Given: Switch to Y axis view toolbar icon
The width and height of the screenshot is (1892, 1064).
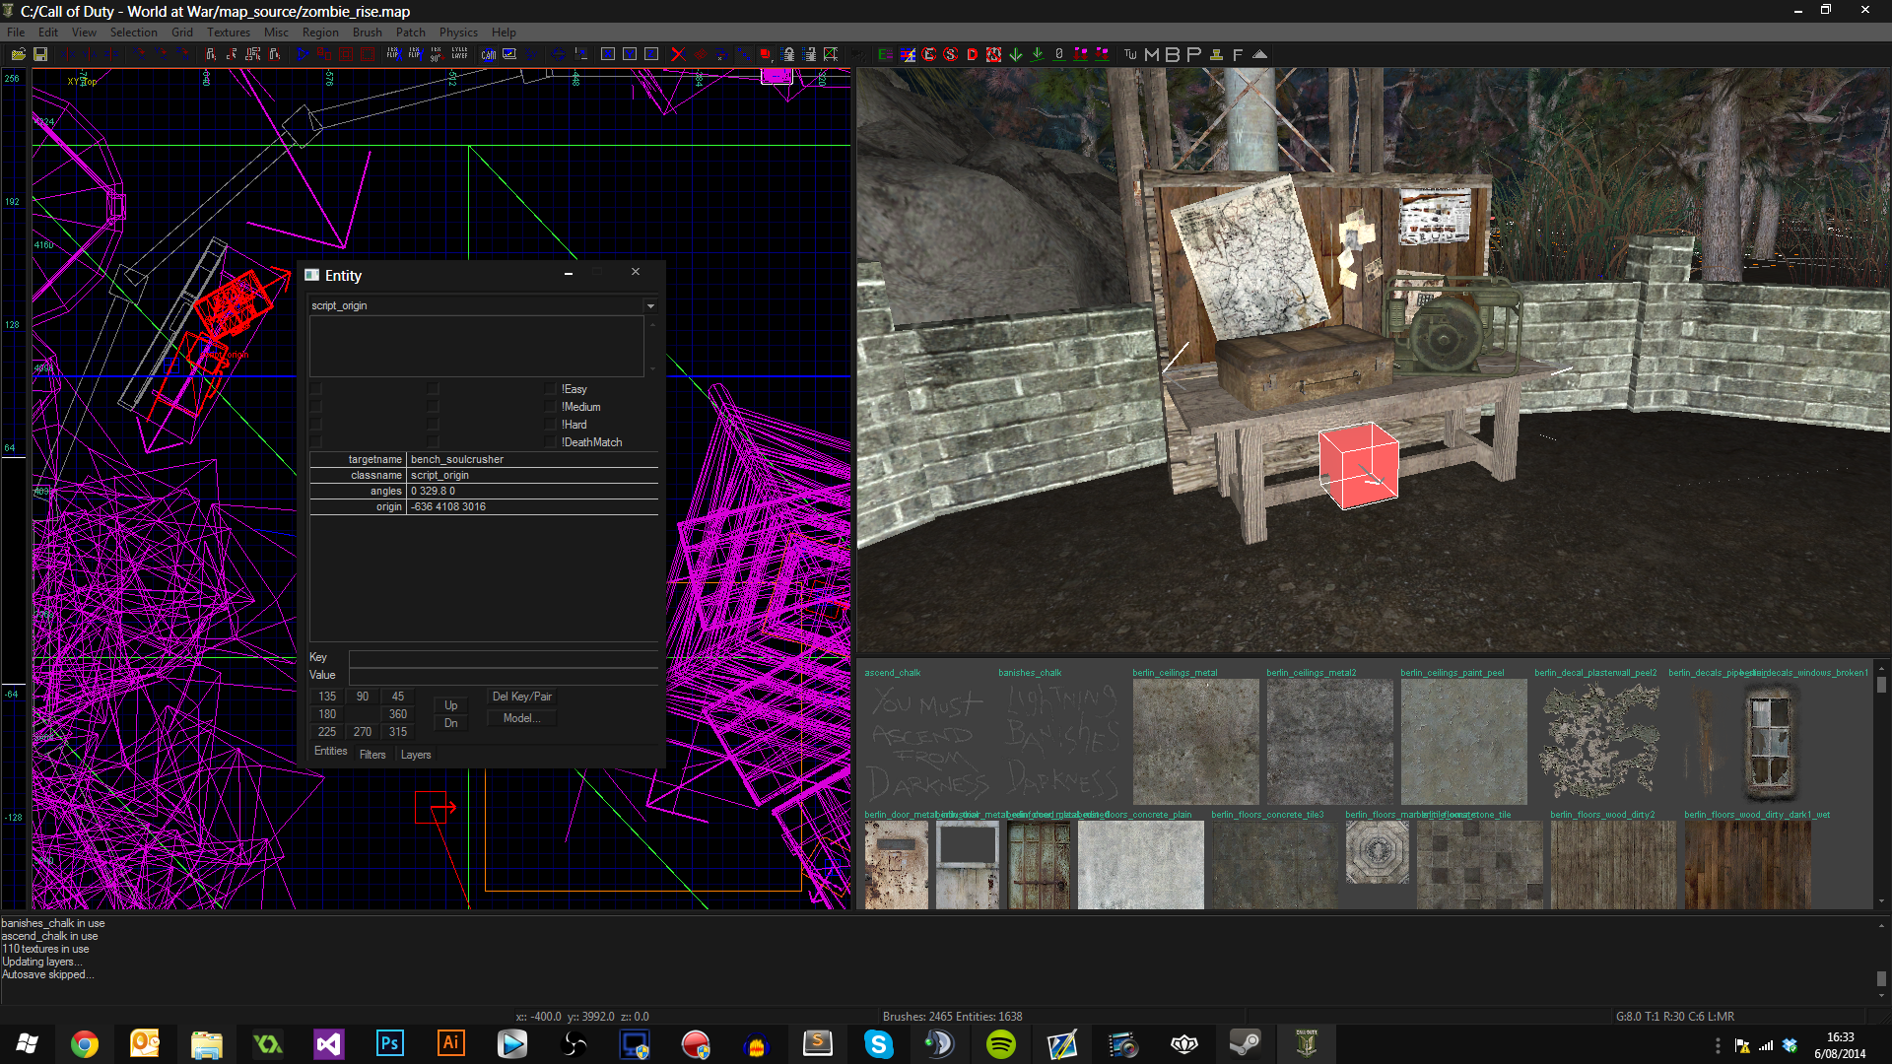Looking at the screenshot, I should (630, 54).
